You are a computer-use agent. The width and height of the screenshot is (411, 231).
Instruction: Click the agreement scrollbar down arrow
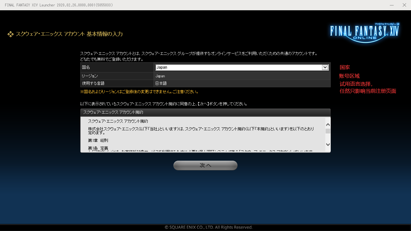pyautogui.click(x=328, y=144)
